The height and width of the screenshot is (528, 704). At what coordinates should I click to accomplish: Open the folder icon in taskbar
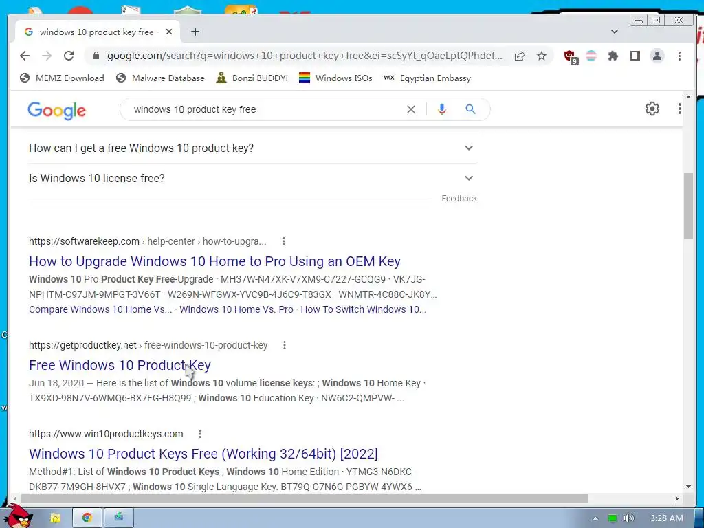56,518
